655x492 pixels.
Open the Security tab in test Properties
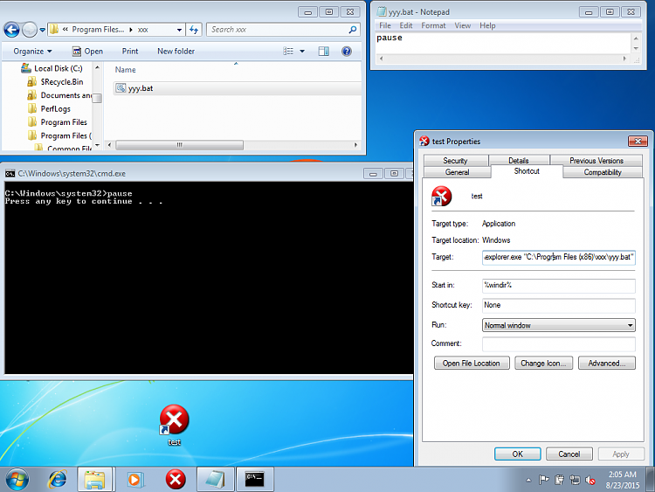click(455, 161)
